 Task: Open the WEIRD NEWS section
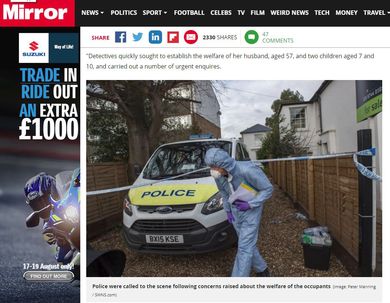click(289, 13)
